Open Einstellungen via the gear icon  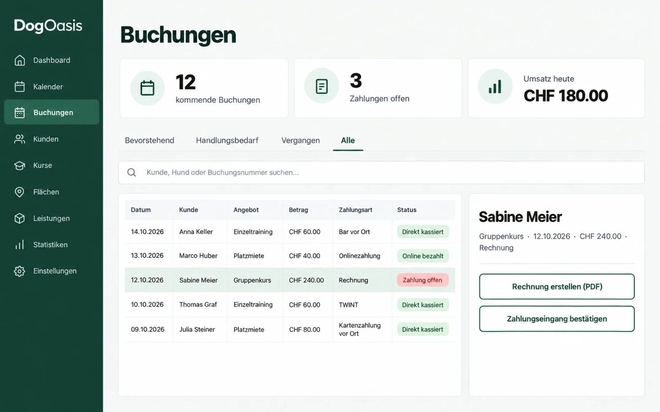click(x=19, y=271)
